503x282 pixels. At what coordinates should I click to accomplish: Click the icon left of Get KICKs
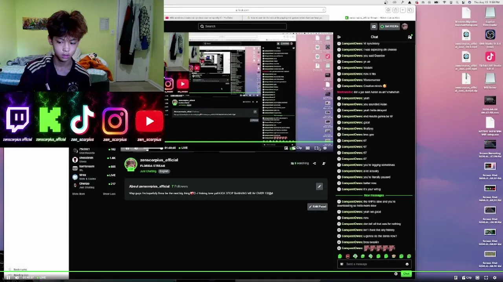374,26
